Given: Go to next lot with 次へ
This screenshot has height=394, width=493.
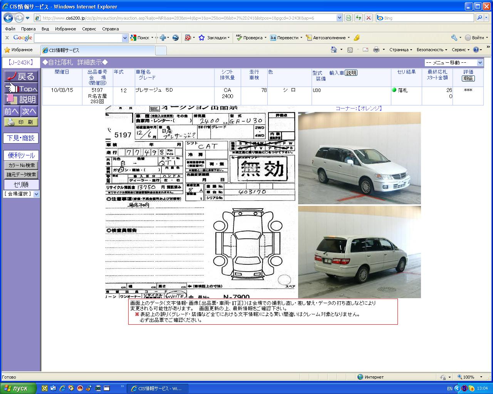Looking at the screenshot, I should 29,111.
